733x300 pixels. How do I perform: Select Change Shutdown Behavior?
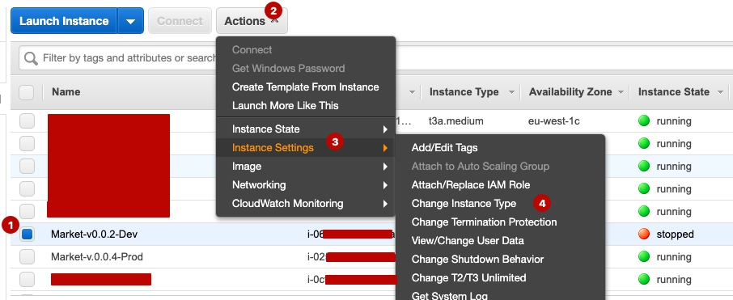pyautogui.click(x=477, y=260)
